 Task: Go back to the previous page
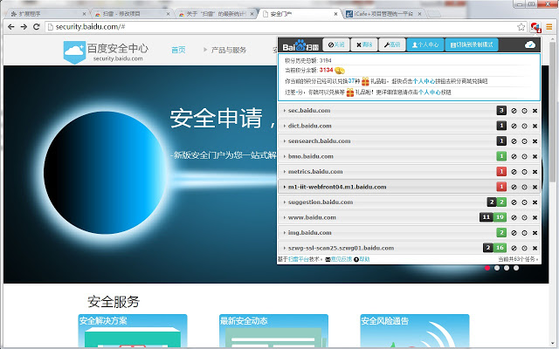[x=11, y=27]
